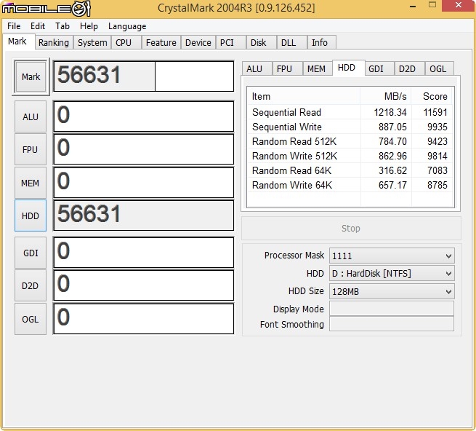Select the Random Read 512K row
Screen dimensions: 476x431
350,141
